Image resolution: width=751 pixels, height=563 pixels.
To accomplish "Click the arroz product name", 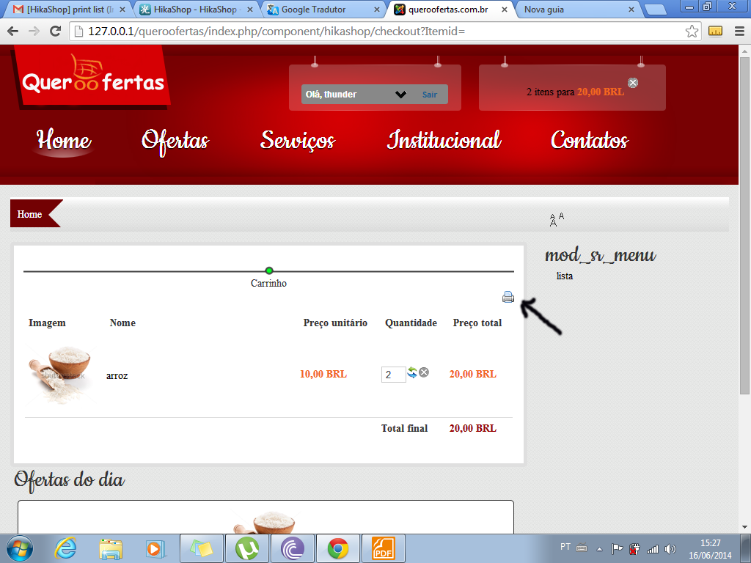I will coord(117,376).
